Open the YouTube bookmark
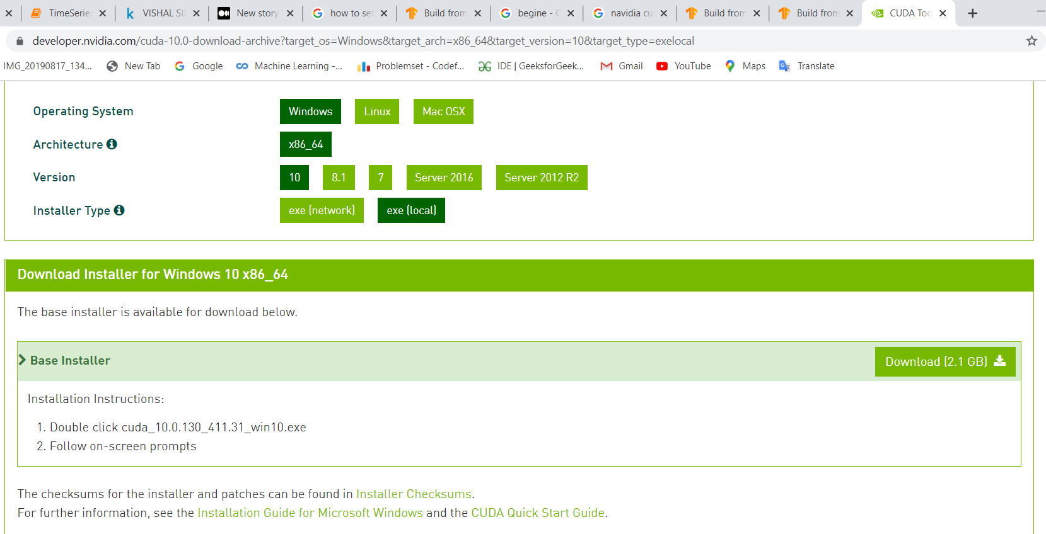Viewport: 1046px width, 534px height. (x=683, y=66)
